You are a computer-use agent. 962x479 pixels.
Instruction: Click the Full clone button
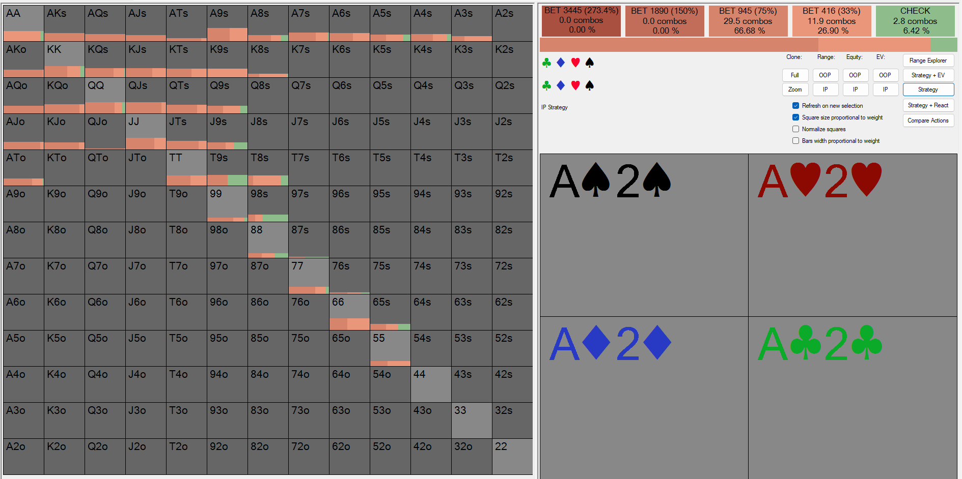point(794,75)
